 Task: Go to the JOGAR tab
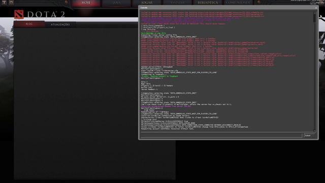pyautogui.click(x=147, y=3)
